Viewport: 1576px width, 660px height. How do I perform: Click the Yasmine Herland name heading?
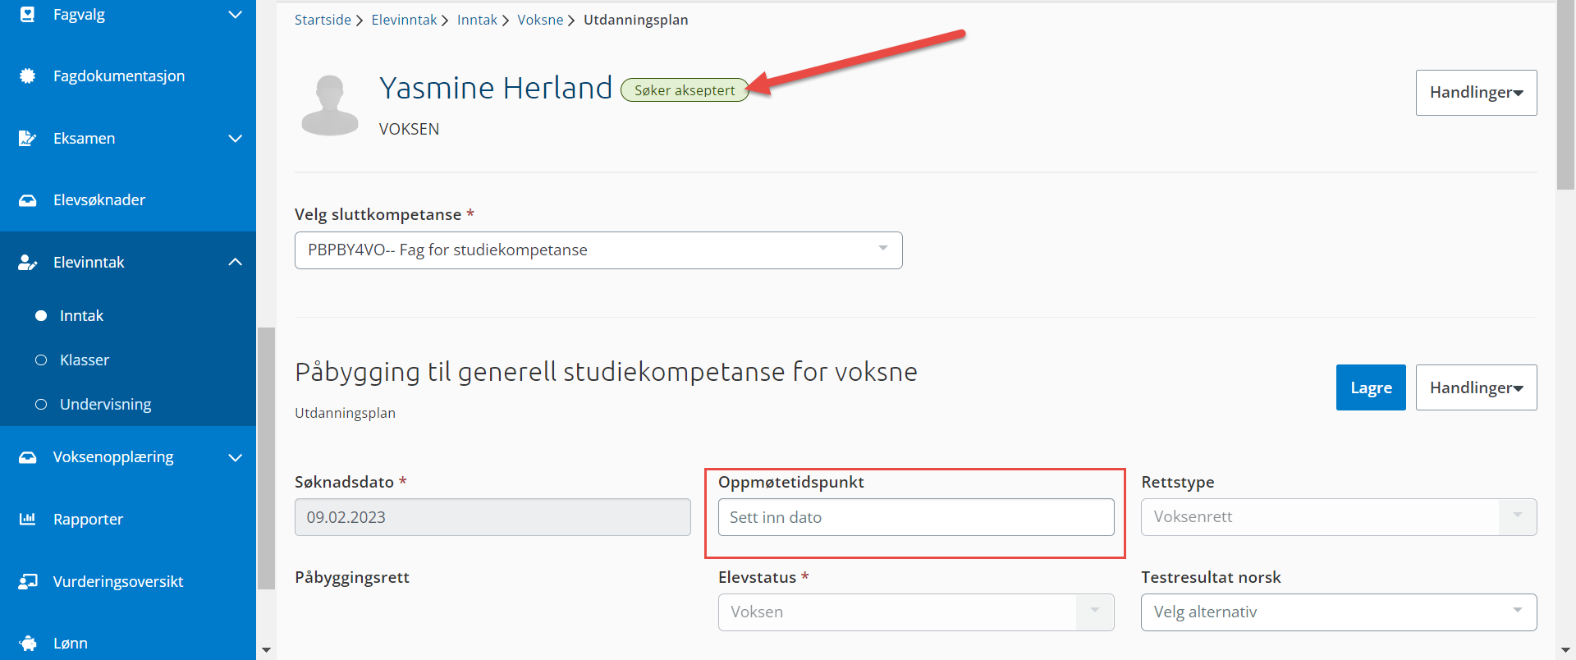tap(496, 88)
